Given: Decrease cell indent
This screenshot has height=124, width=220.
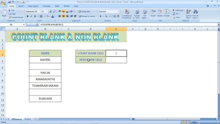Looking at the screenshot, I should (x=71, y=16).
